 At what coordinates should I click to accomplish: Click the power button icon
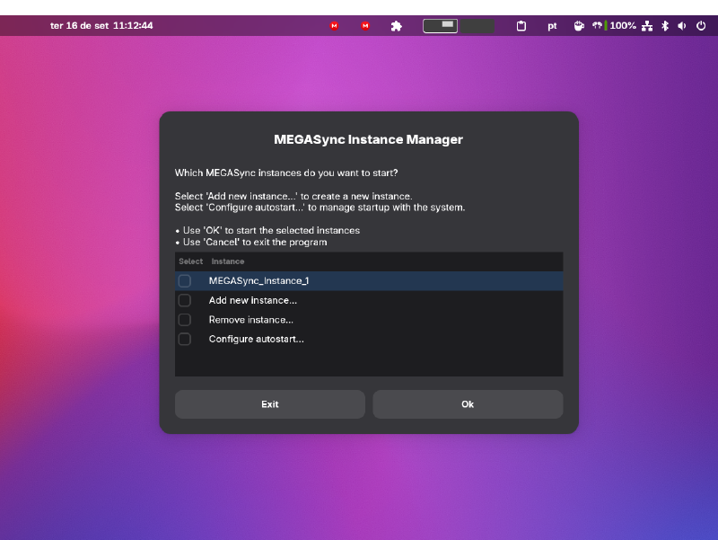tap(701, 25)
